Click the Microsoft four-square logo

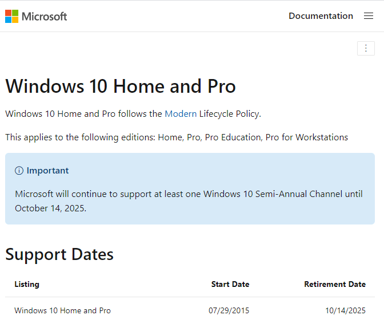coord(11,16)
